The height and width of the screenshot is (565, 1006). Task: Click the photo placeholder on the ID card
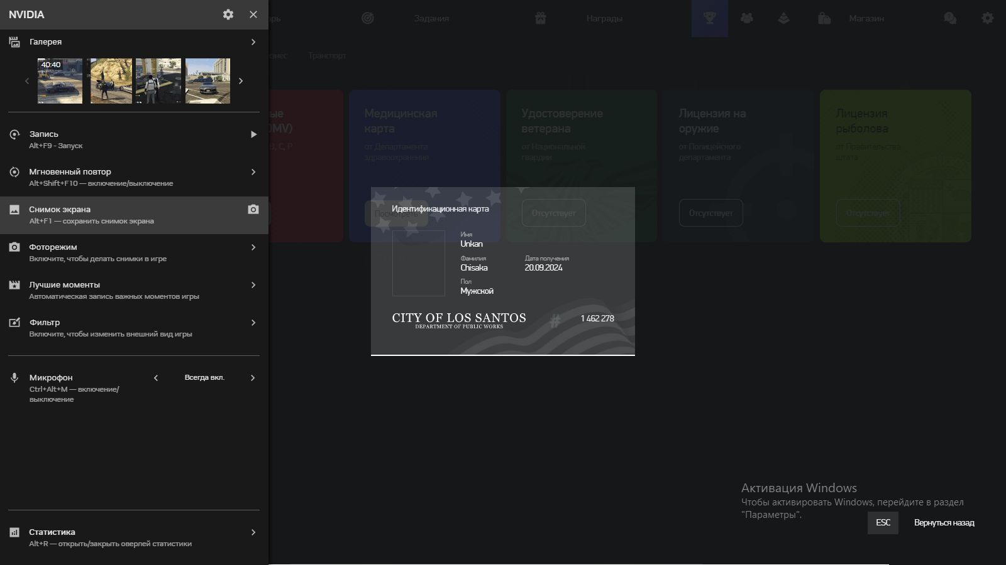coord(419,263)
